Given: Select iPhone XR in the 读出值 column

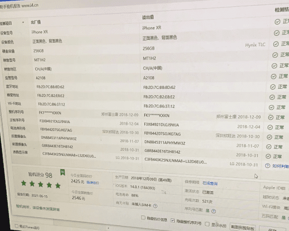Looking at the screenshot, I should (x=152, y=28).
